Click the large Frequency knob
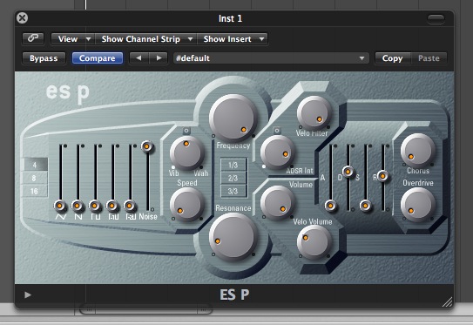Viewport: 473px width, 325px height. 233,118
